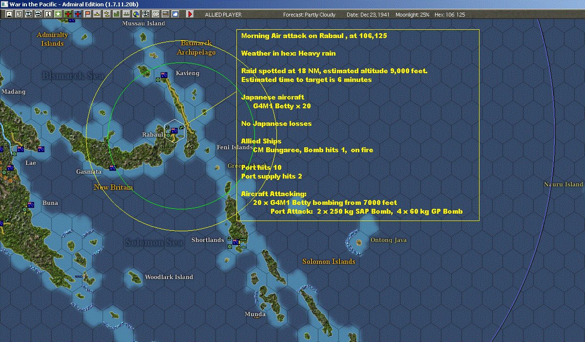Click the Feni Islands map label
The height and width of the screenshot is (342, 585).
click(x=235, y=147)
